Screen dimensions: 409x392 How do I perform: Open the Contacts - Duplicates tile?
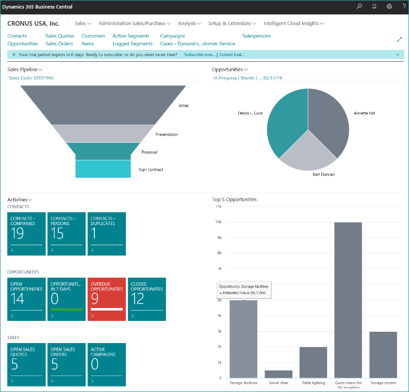click(107, 234)
